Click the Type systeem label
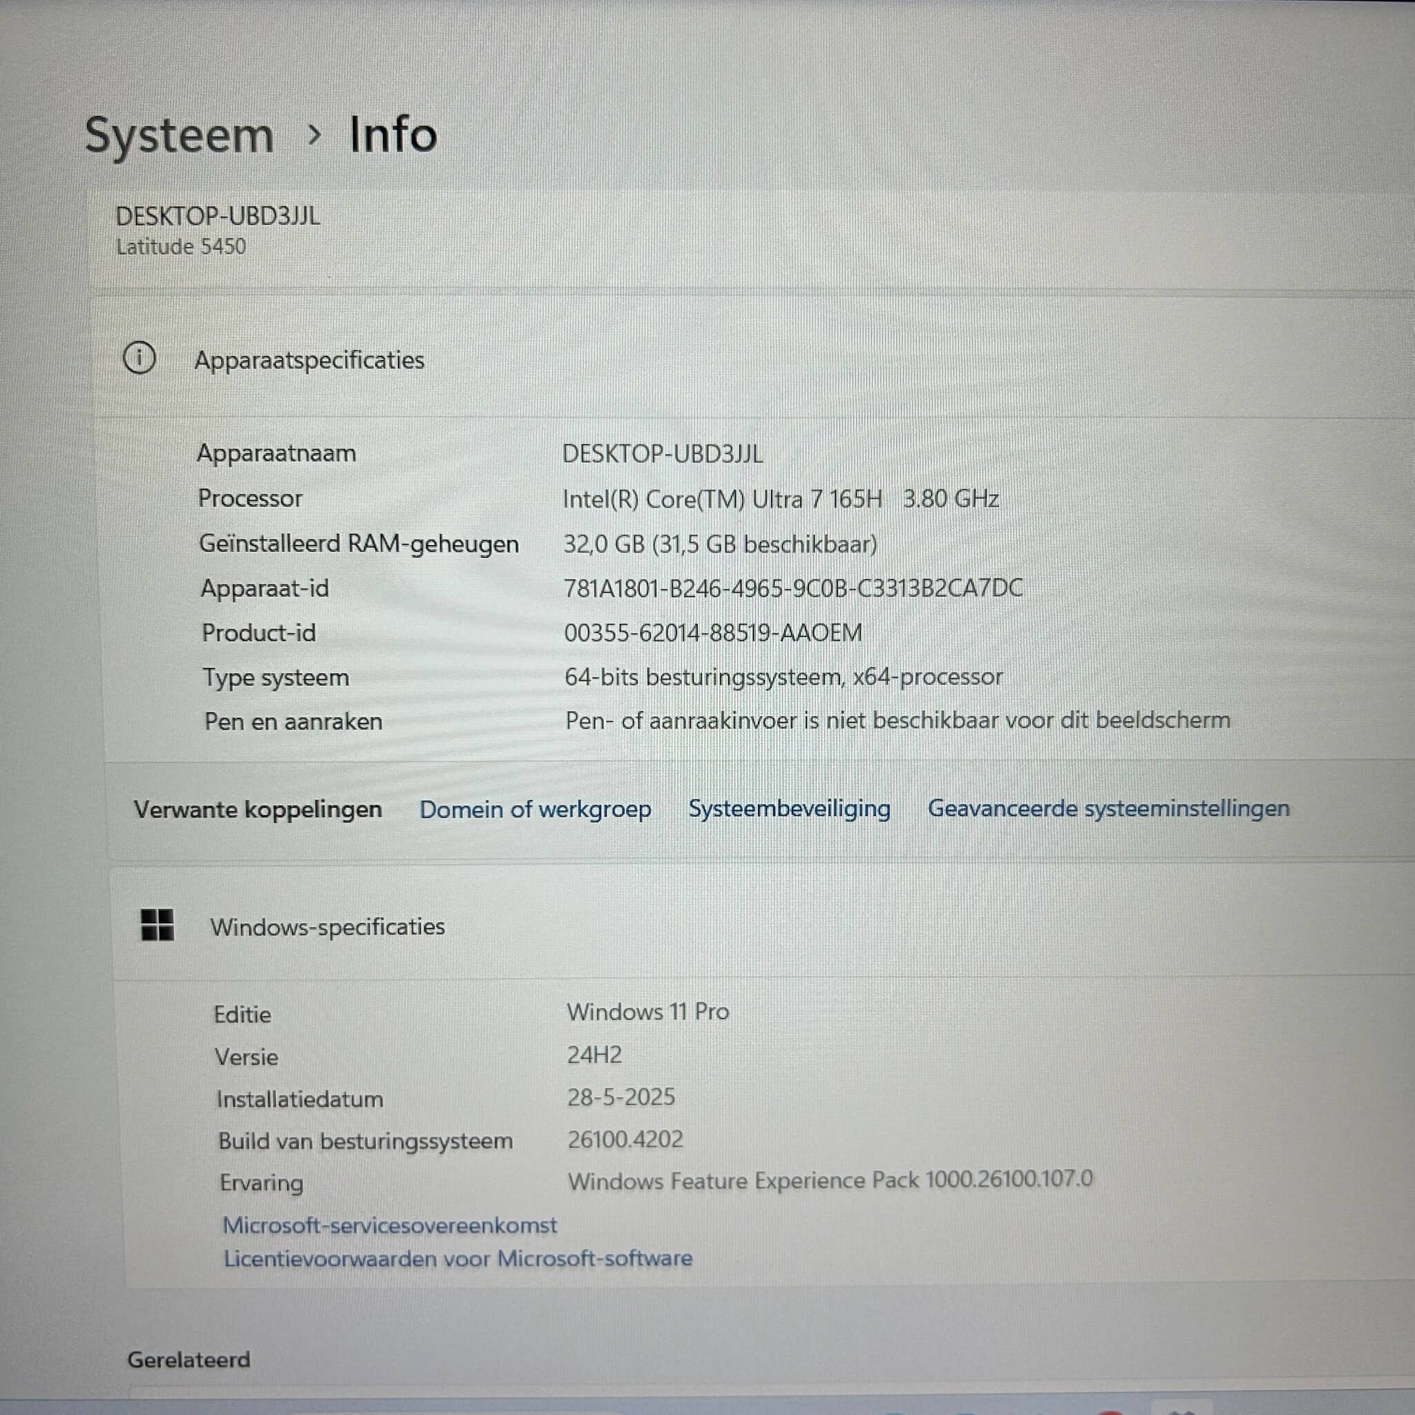The height and width of the screenshot is (1415, 1415). click(276, 678)
